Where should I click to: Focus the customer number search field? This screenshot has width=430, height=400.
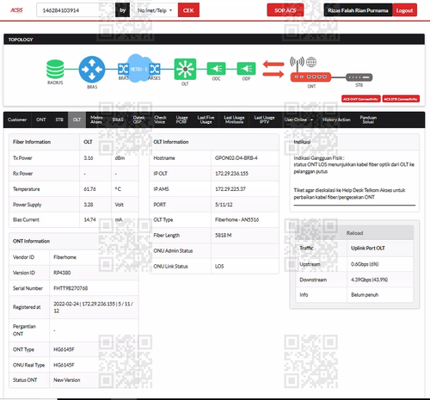click(x=76, y=10)
